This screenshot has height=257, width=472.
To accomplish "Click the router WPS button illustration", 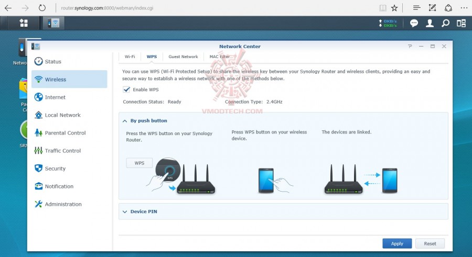I will [180, 176].
